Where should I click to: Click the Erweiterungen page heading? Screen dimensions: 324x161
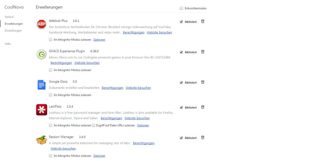49,7
